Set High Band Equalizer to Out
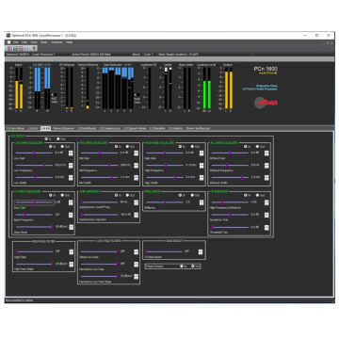 tap(192, 147)
